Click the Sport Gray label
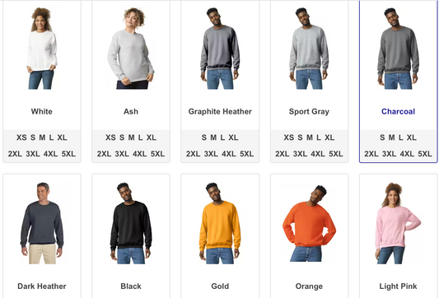Image resolution: width=439 pixels, height=298 pixels. click(309, 111)
